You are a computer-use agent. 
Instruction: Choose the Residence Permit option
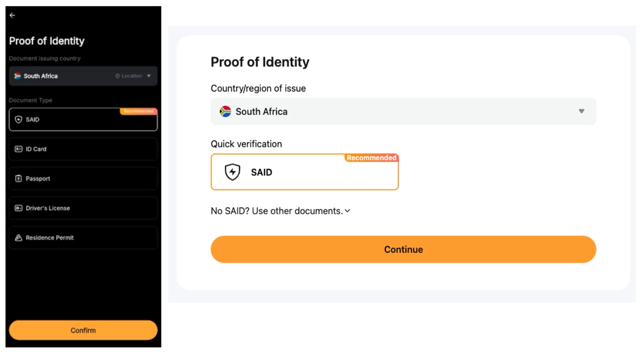pyautogui.click(x=83, y=238)
